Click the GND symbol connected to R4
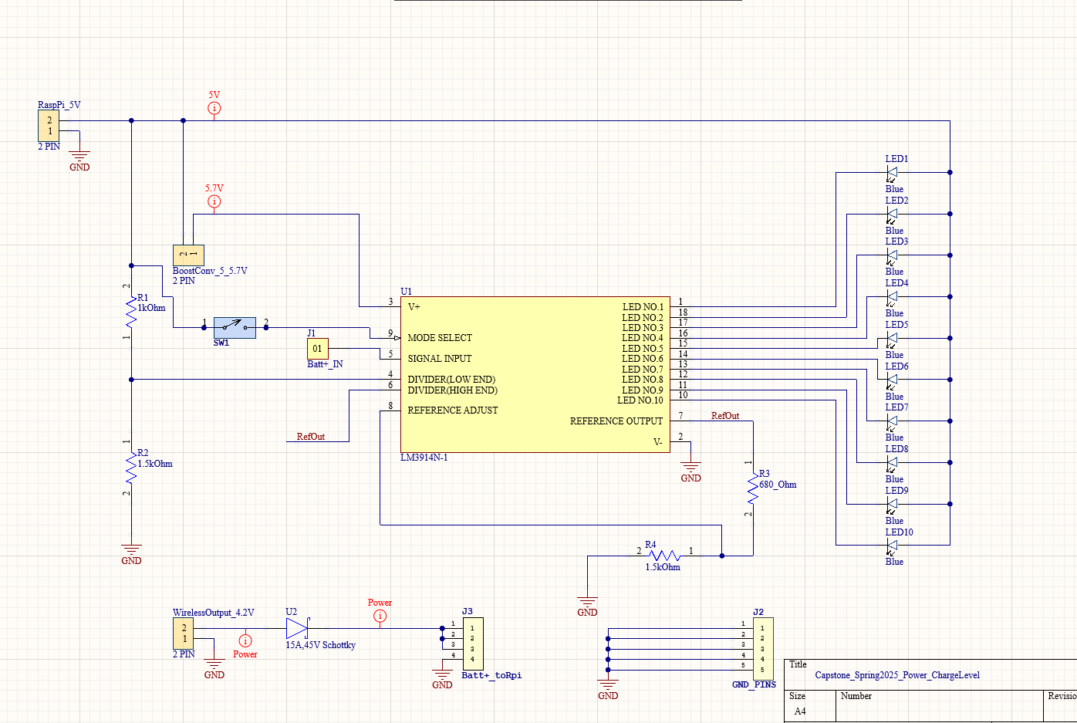The width and height of the screenshot is (1077, 723). [587, 606]
